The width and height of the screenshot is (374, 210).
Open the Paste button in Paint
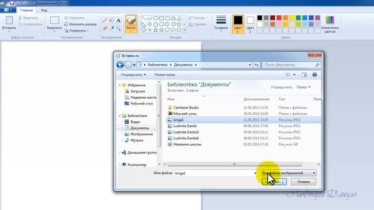pos(9,23)
